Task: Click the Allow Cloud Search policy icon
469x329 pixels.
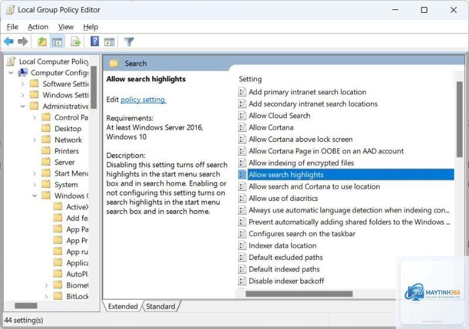Action: pos(242,115)
